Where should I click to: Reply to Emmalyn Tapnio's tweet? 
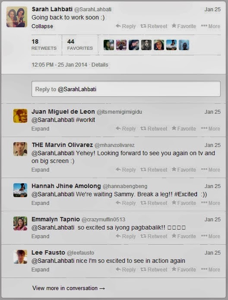tap(126, 236)
